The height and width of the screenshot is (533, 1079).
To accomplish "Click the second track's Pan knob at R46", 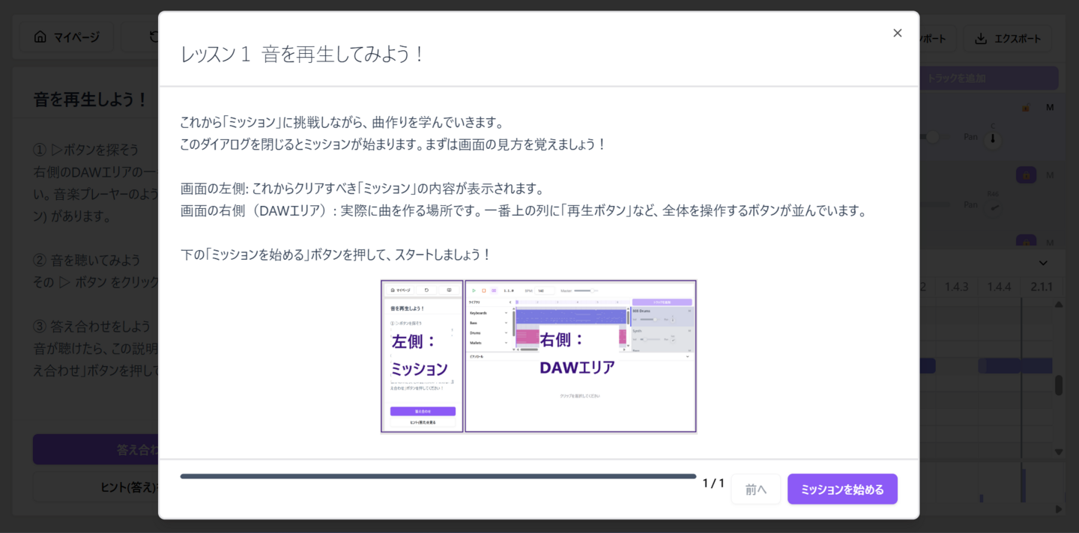I will 993,207.
